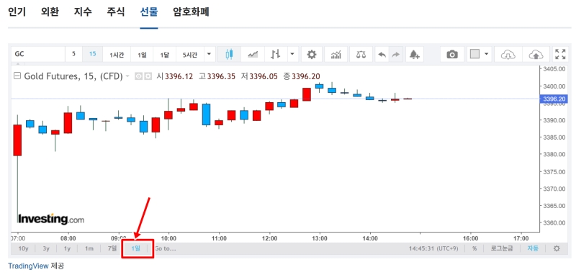The height and width of the screenshot is (275, 576).
Task: Toggle 로그눈금 log scale
Action: point(502,248)
